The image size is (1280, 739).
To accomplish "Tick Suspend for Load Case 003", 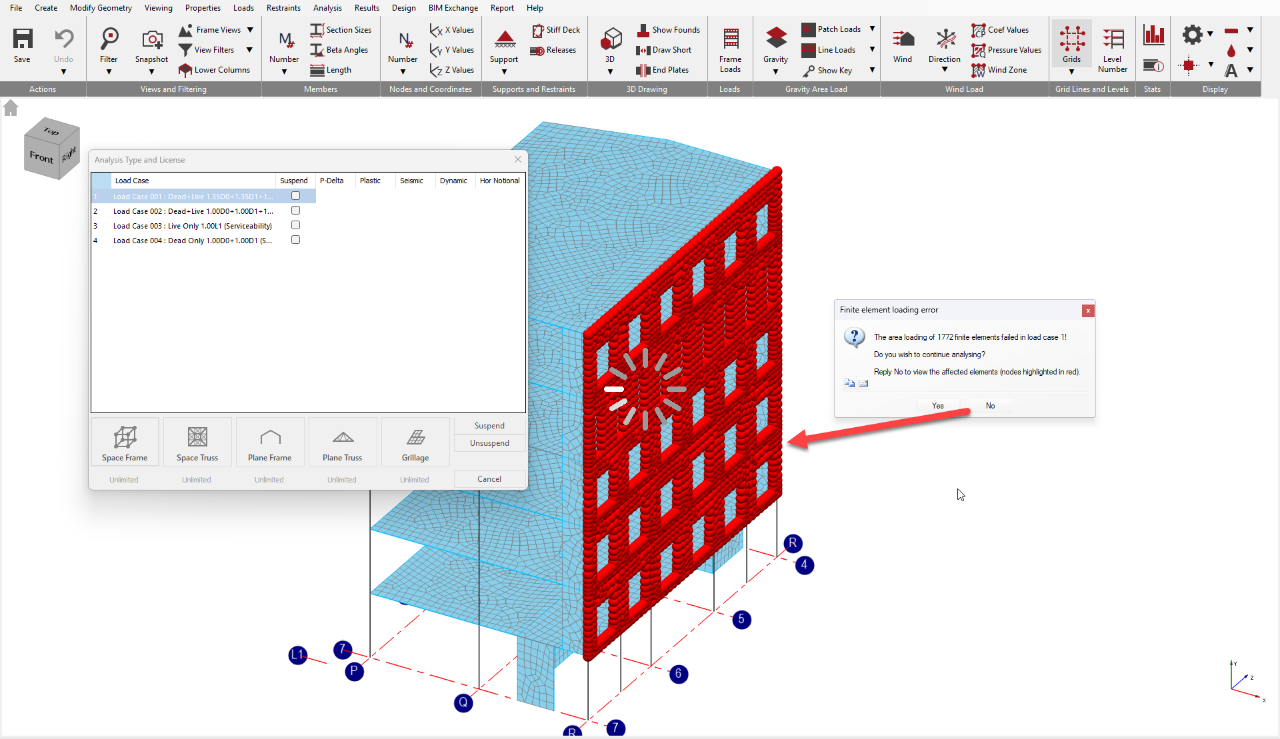I will tap(295, 225).
